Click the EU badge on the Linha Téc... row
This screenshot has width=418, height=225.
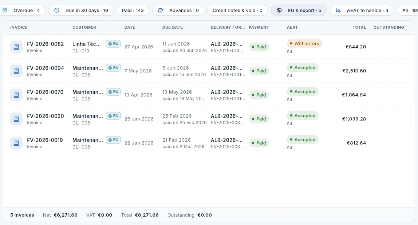[113, 44]
